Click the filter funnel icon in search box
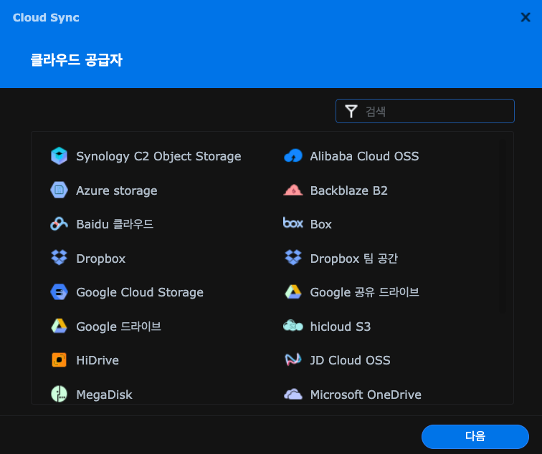Screen dimensions: 542x454 [x=351, y=111]
